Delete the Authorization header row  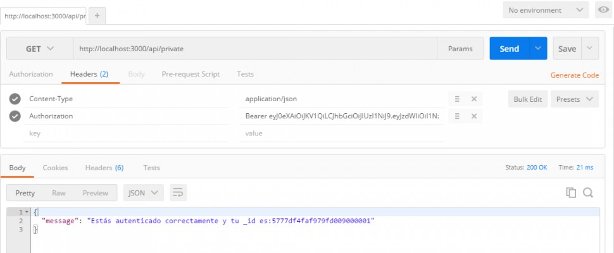(474, 116)
